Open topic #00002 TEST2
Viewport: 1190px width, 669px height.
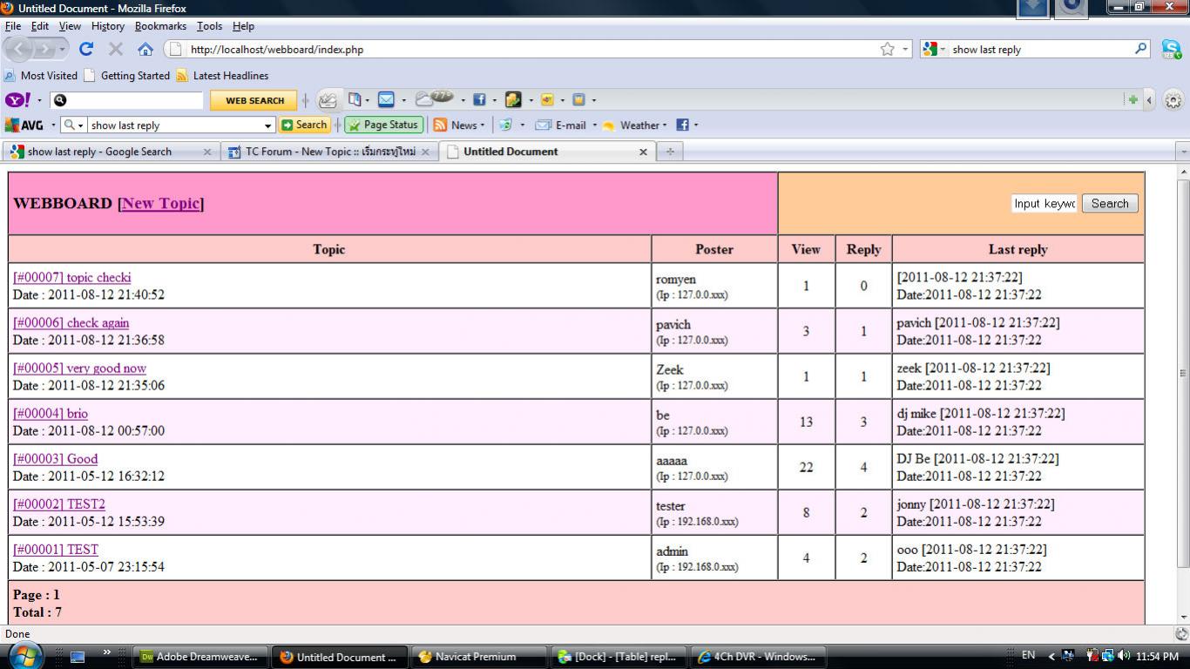(59, 503)
